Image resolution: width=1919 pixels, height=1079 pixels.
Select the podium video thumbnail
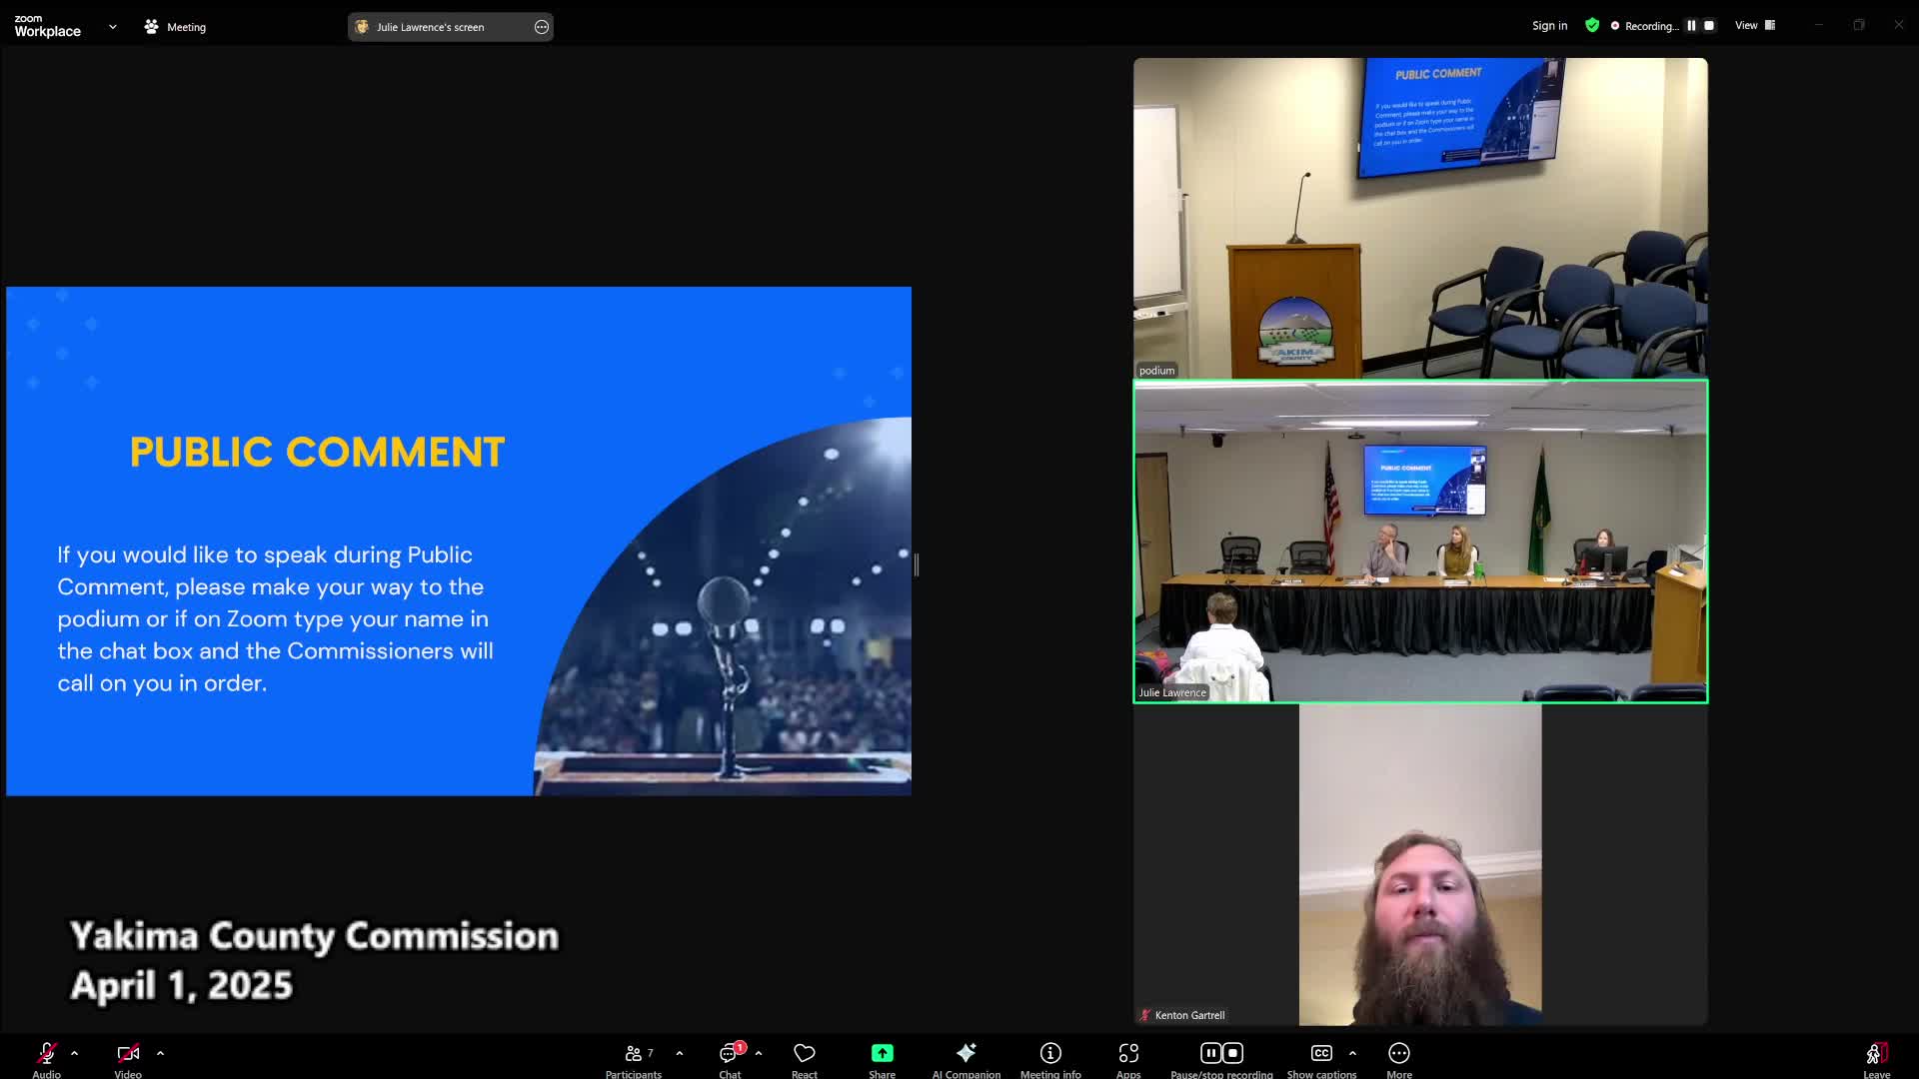tap(1419, 218)
